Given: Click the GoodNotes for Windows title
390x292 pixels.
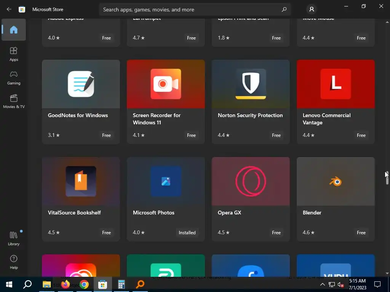Looking at the screenshot, I should point(78,115).
